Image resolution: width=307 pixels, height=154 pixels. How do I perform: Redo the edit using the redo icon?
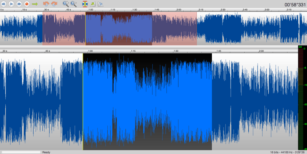point(54,4)
